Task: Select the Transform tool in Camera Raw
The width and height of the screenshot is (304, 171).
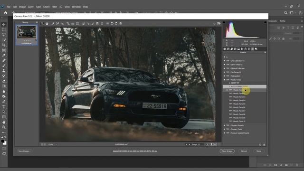Action: point(77,24)
